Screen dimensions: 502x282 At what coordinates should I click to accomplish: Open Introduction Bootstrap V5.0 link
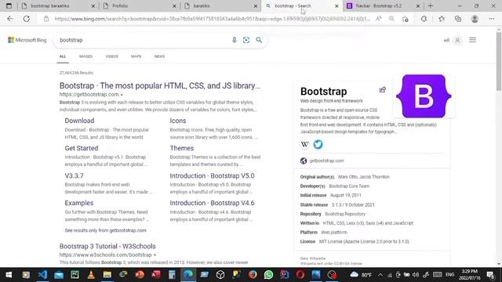point(212,175)
